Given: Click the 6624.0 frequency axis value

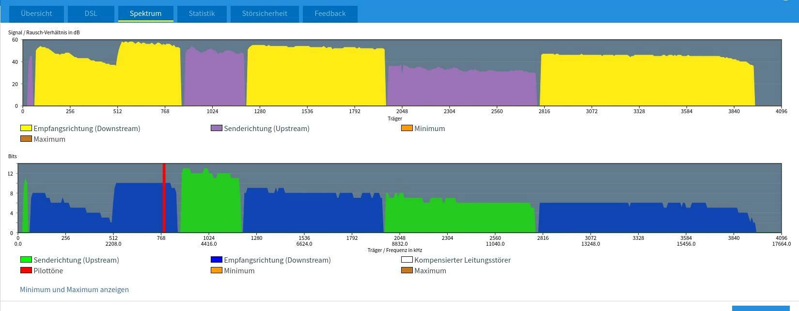Looking at the screenshot, I should [304, 244].
